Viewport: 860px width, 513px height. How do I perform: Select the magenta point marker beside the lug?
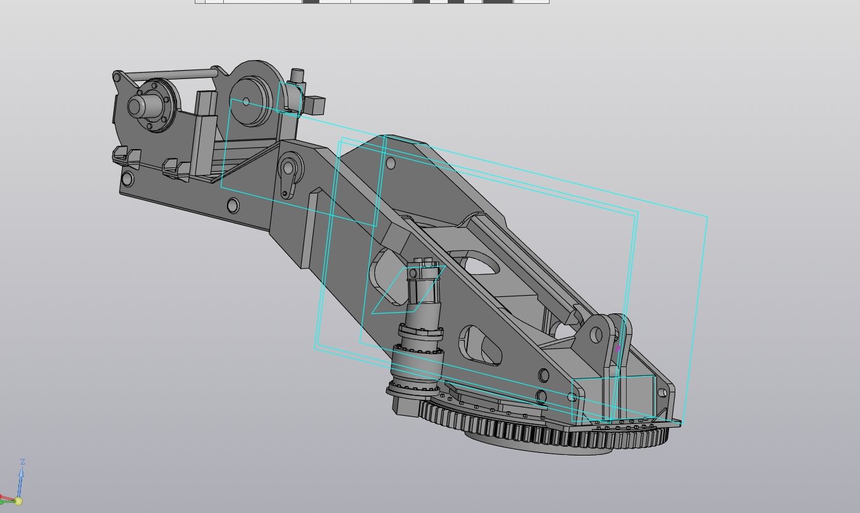618,347
